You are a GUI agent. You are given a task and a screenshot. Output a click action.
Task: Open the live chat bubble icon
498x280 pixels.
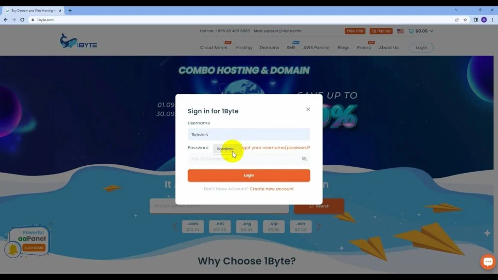488,262
